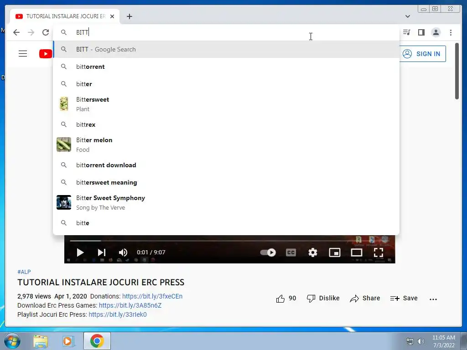Screen dimensions: 467x350
Task: Share this video
Action: pyautogui.click(x=365, y=298)
